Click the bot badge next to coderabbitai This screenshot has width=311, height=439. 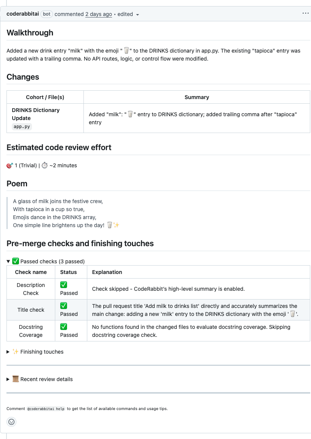[x=46, y=14]
